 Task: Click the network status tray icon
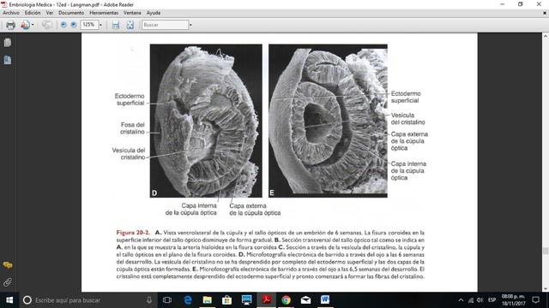click(x=471, y=300)
